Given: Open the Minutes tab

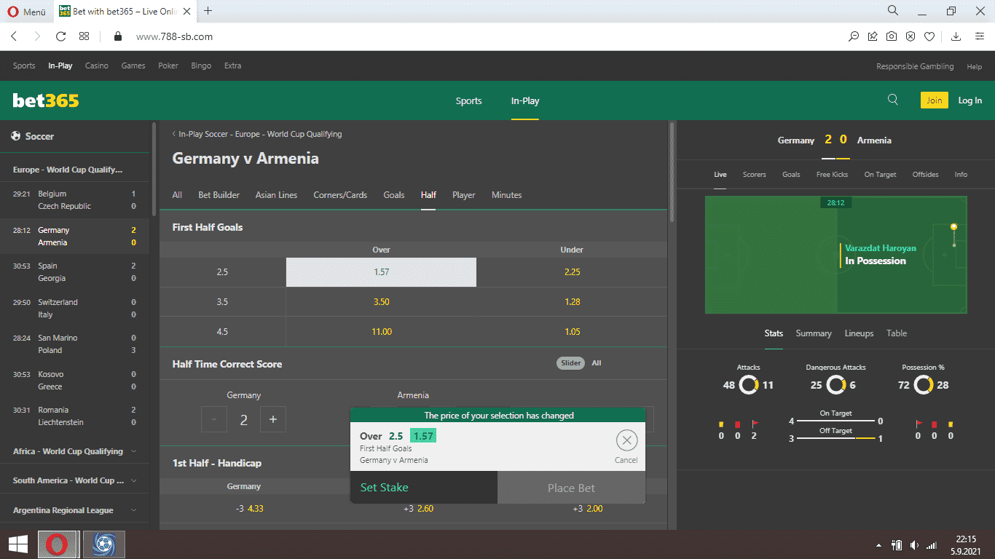Looking at the screenshot, I should [507, 195].
